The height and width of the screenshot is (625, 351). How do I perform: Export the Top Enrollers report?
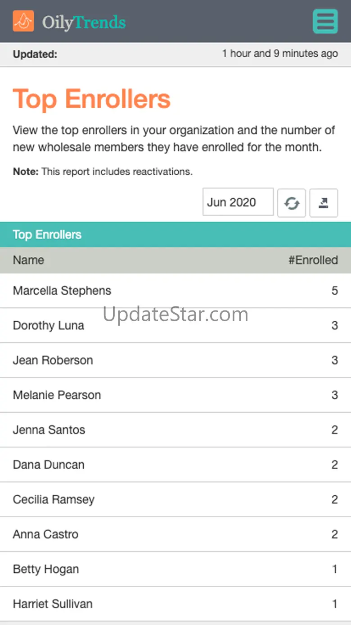324,203
